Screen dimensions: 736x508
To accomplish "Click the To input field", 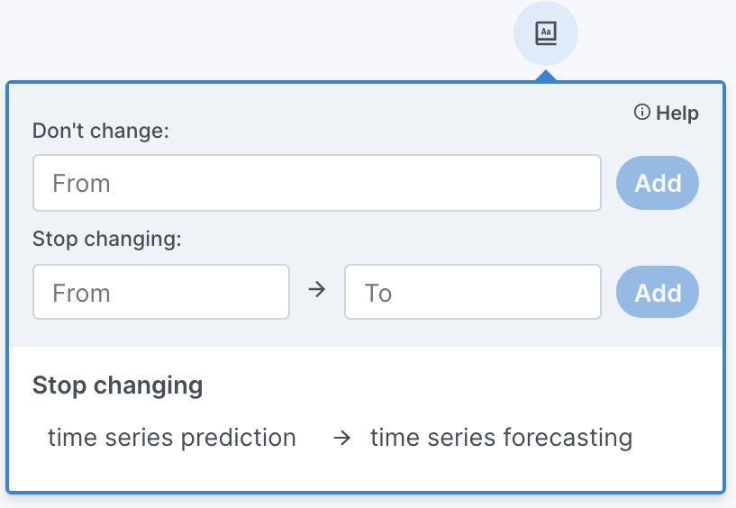I will pyautogui.click(x=472, y=292).
